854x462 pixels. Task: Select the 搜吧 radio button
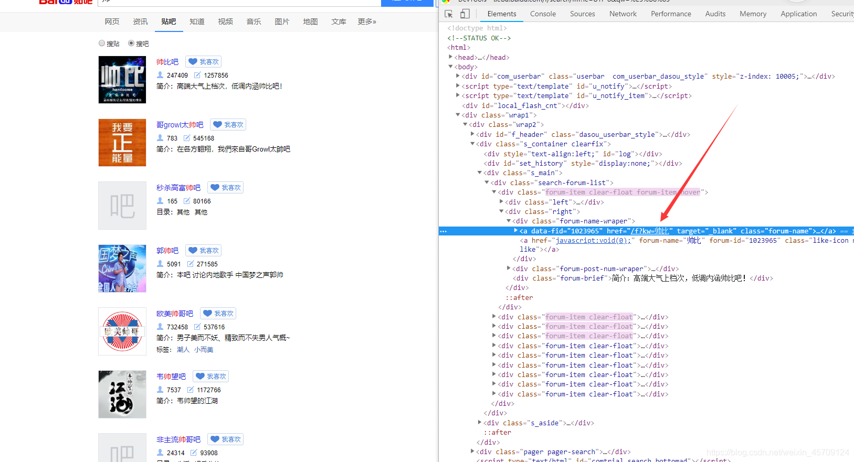click(x=131, y=44)
